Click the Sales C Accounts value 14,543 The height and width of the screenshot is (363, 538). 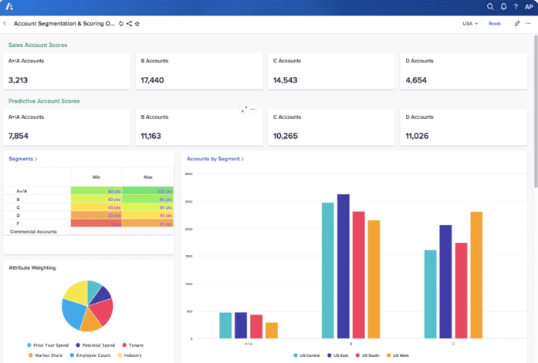click(286, 80)
